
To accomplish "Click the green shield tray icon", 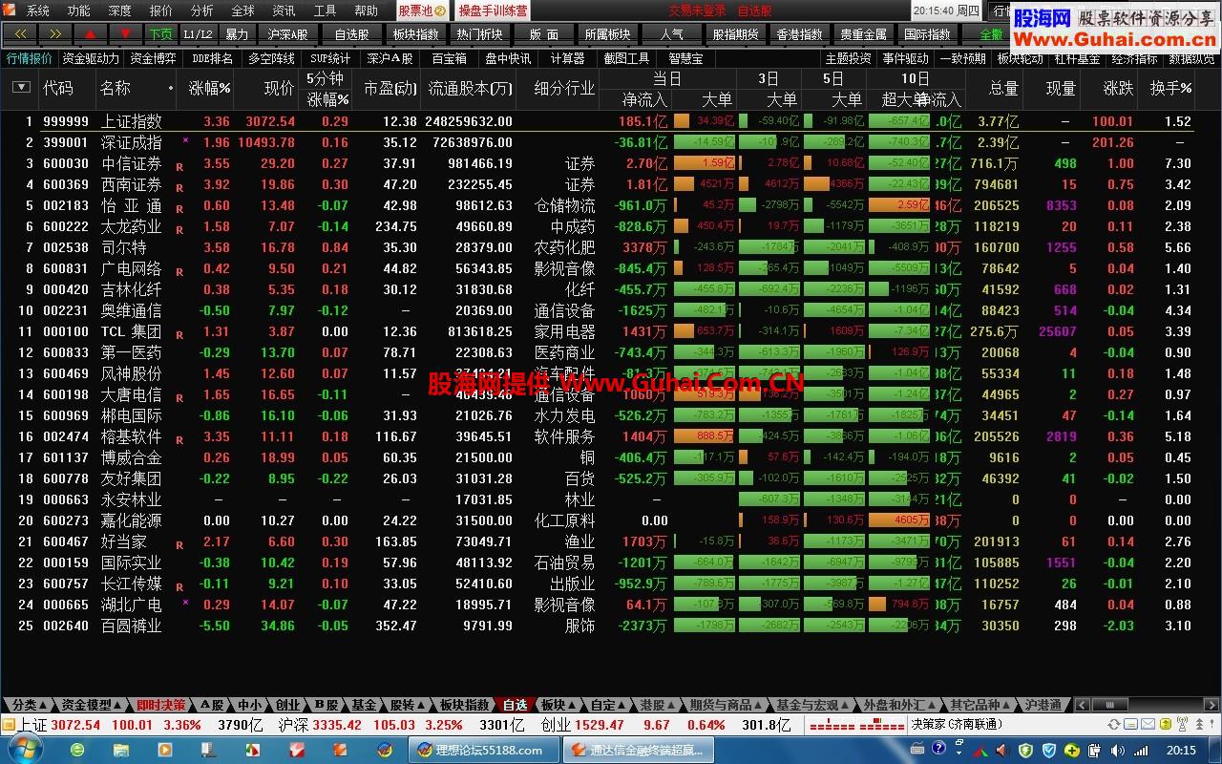I will [x=1025, y=750].
